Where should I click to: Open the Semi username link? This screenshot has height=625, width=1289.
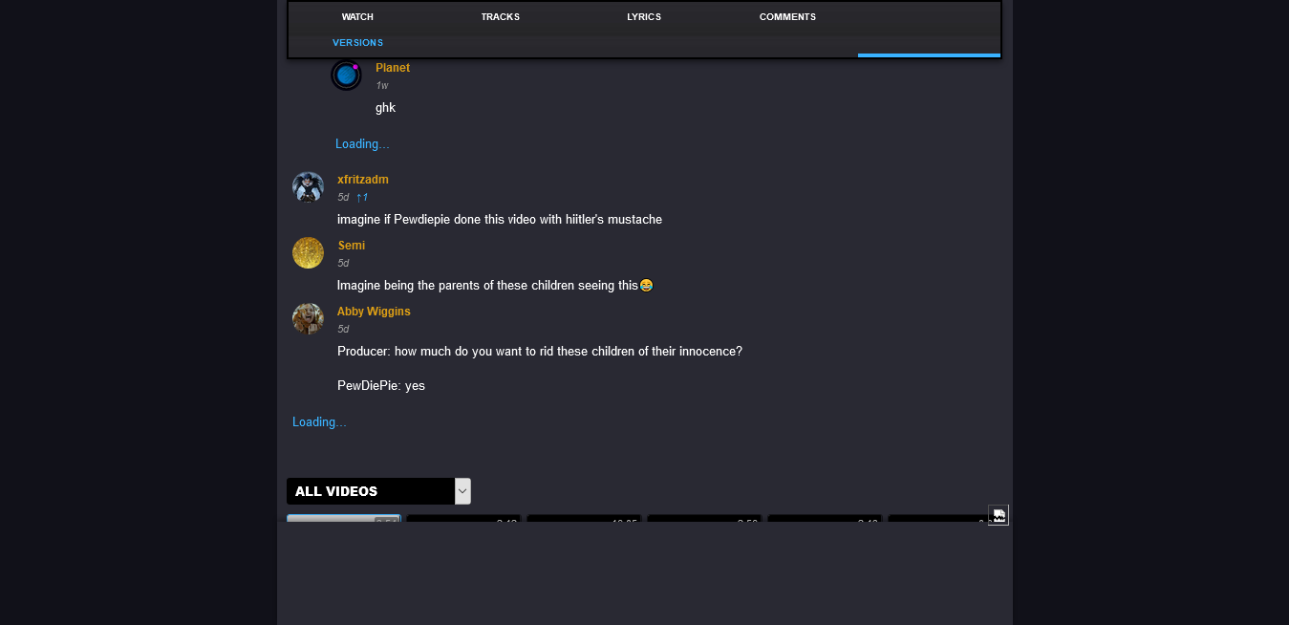click(352, 246)
